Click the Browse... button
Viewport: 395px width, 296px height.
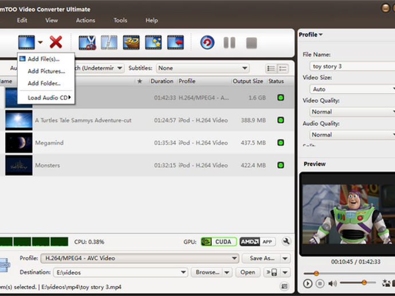[x=207, y=273]
